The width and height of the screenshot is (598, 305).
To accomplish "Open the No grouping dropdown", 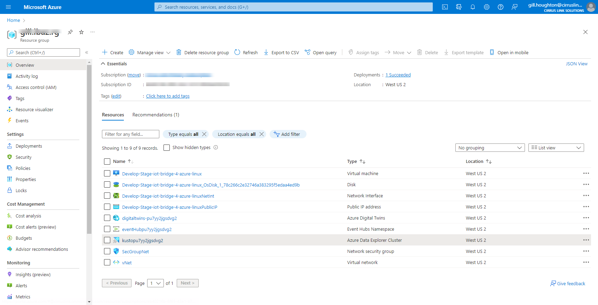I will pyautogui.click(x=490, y=148).
